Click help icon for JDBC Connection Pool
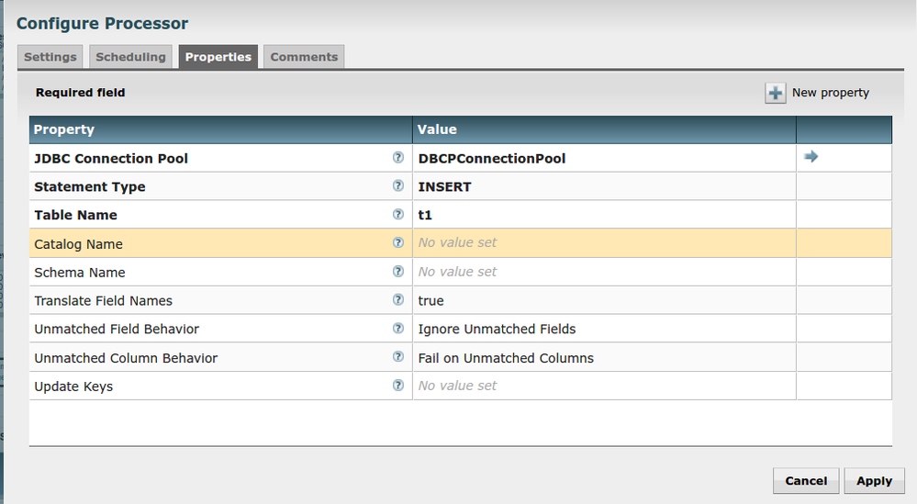This screenshot has height=504, width=917. click(x=397, y=157)
